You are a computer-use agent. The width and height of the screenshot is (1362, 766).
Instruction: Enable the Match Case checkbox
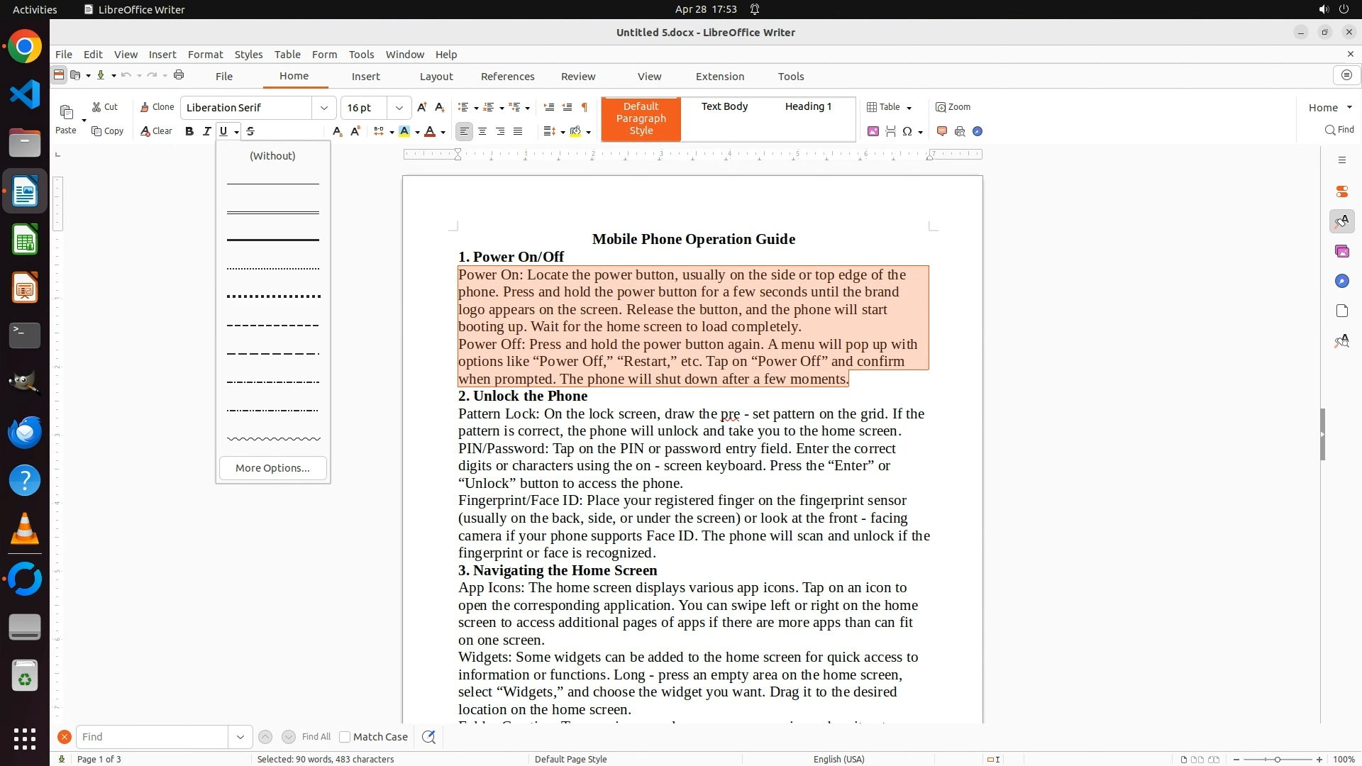(x=345, y=737)
